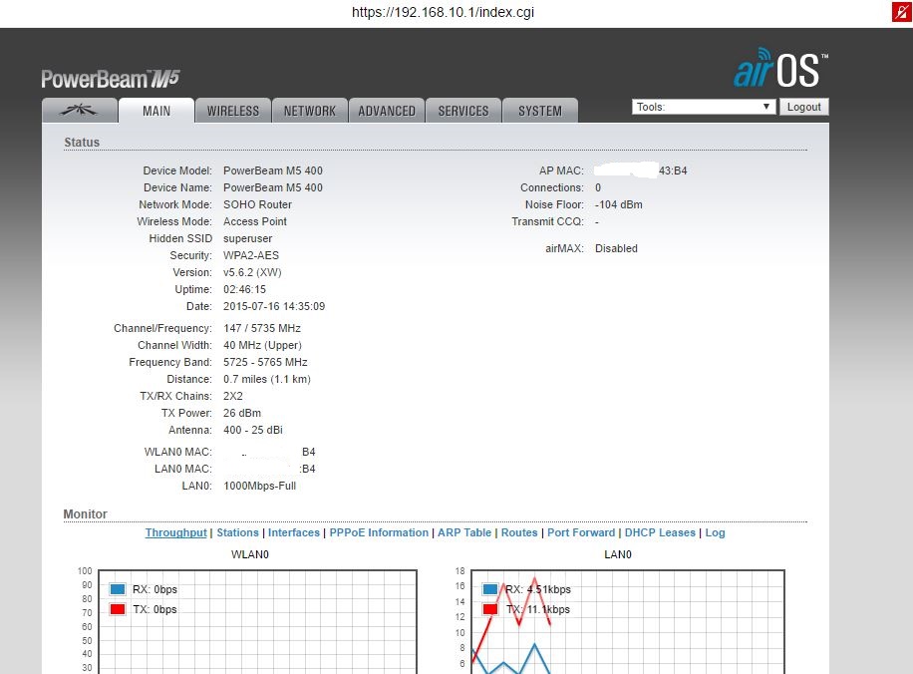View PPPoE Information
This screenshot has width=913, height=674.
[x=379, y=532]
